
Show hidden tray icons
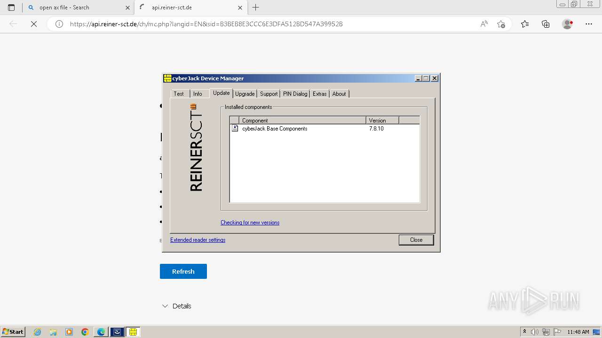[524, 332]
